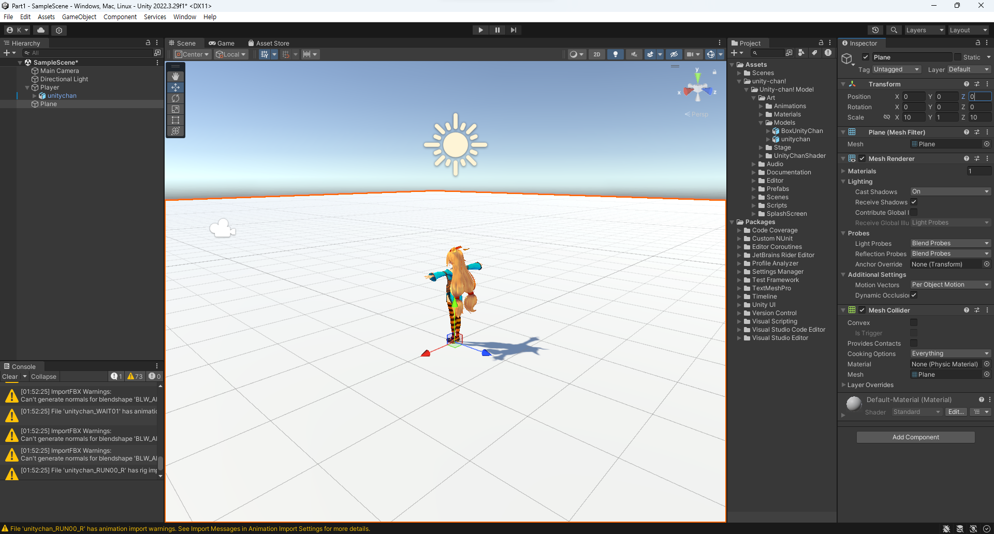This screenshot has width=994, height=534.
Task: Select the Console tab
Action: pos(20,366)
